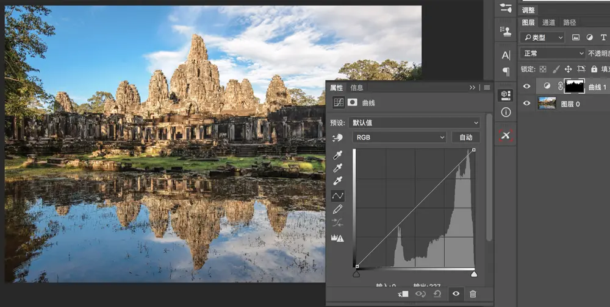Select the black point eyedropper in Curves
Image resolution: width=610 pixels, height=307 pixels.
(337, 155)
